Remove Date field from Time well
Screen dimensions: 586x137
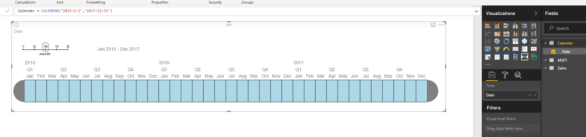[535, 95]
